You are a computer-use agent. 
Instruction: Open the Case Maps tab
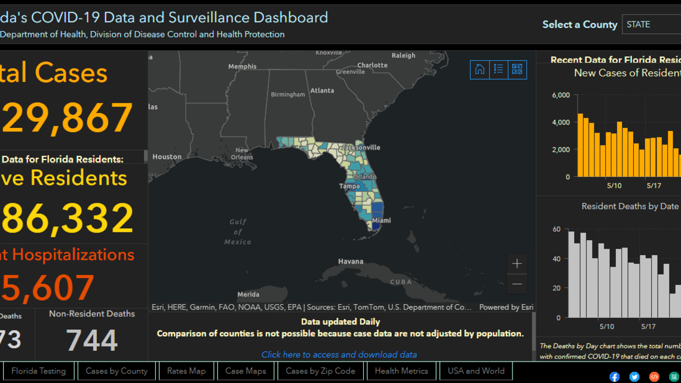click(x=246, y=371)
